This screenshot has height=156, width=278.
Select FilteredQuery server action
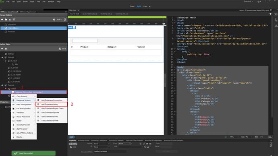33,28
